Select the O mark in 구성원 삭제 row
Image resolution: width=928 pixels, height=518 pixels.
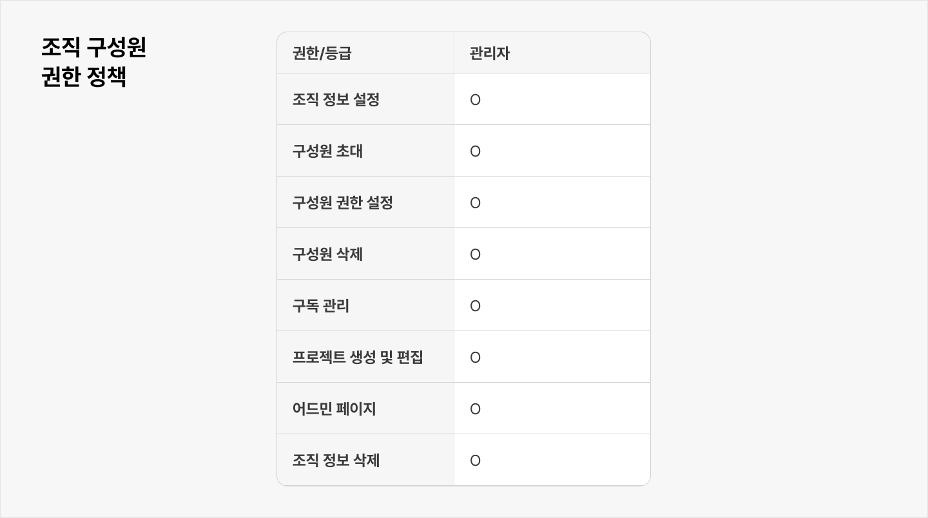[x=475, y=254]
